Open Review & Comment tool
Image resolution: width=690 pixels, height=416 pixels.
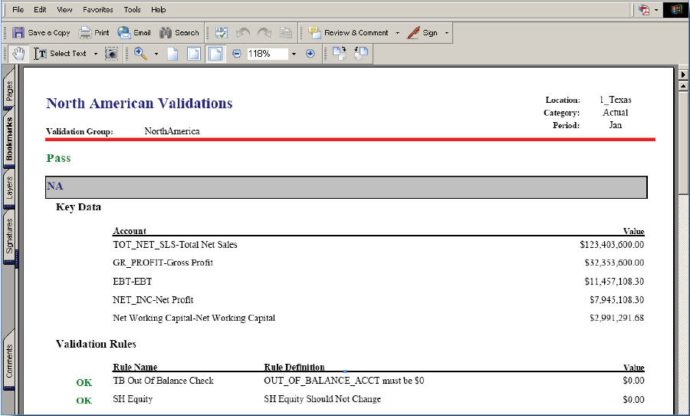tap(348, 32)
